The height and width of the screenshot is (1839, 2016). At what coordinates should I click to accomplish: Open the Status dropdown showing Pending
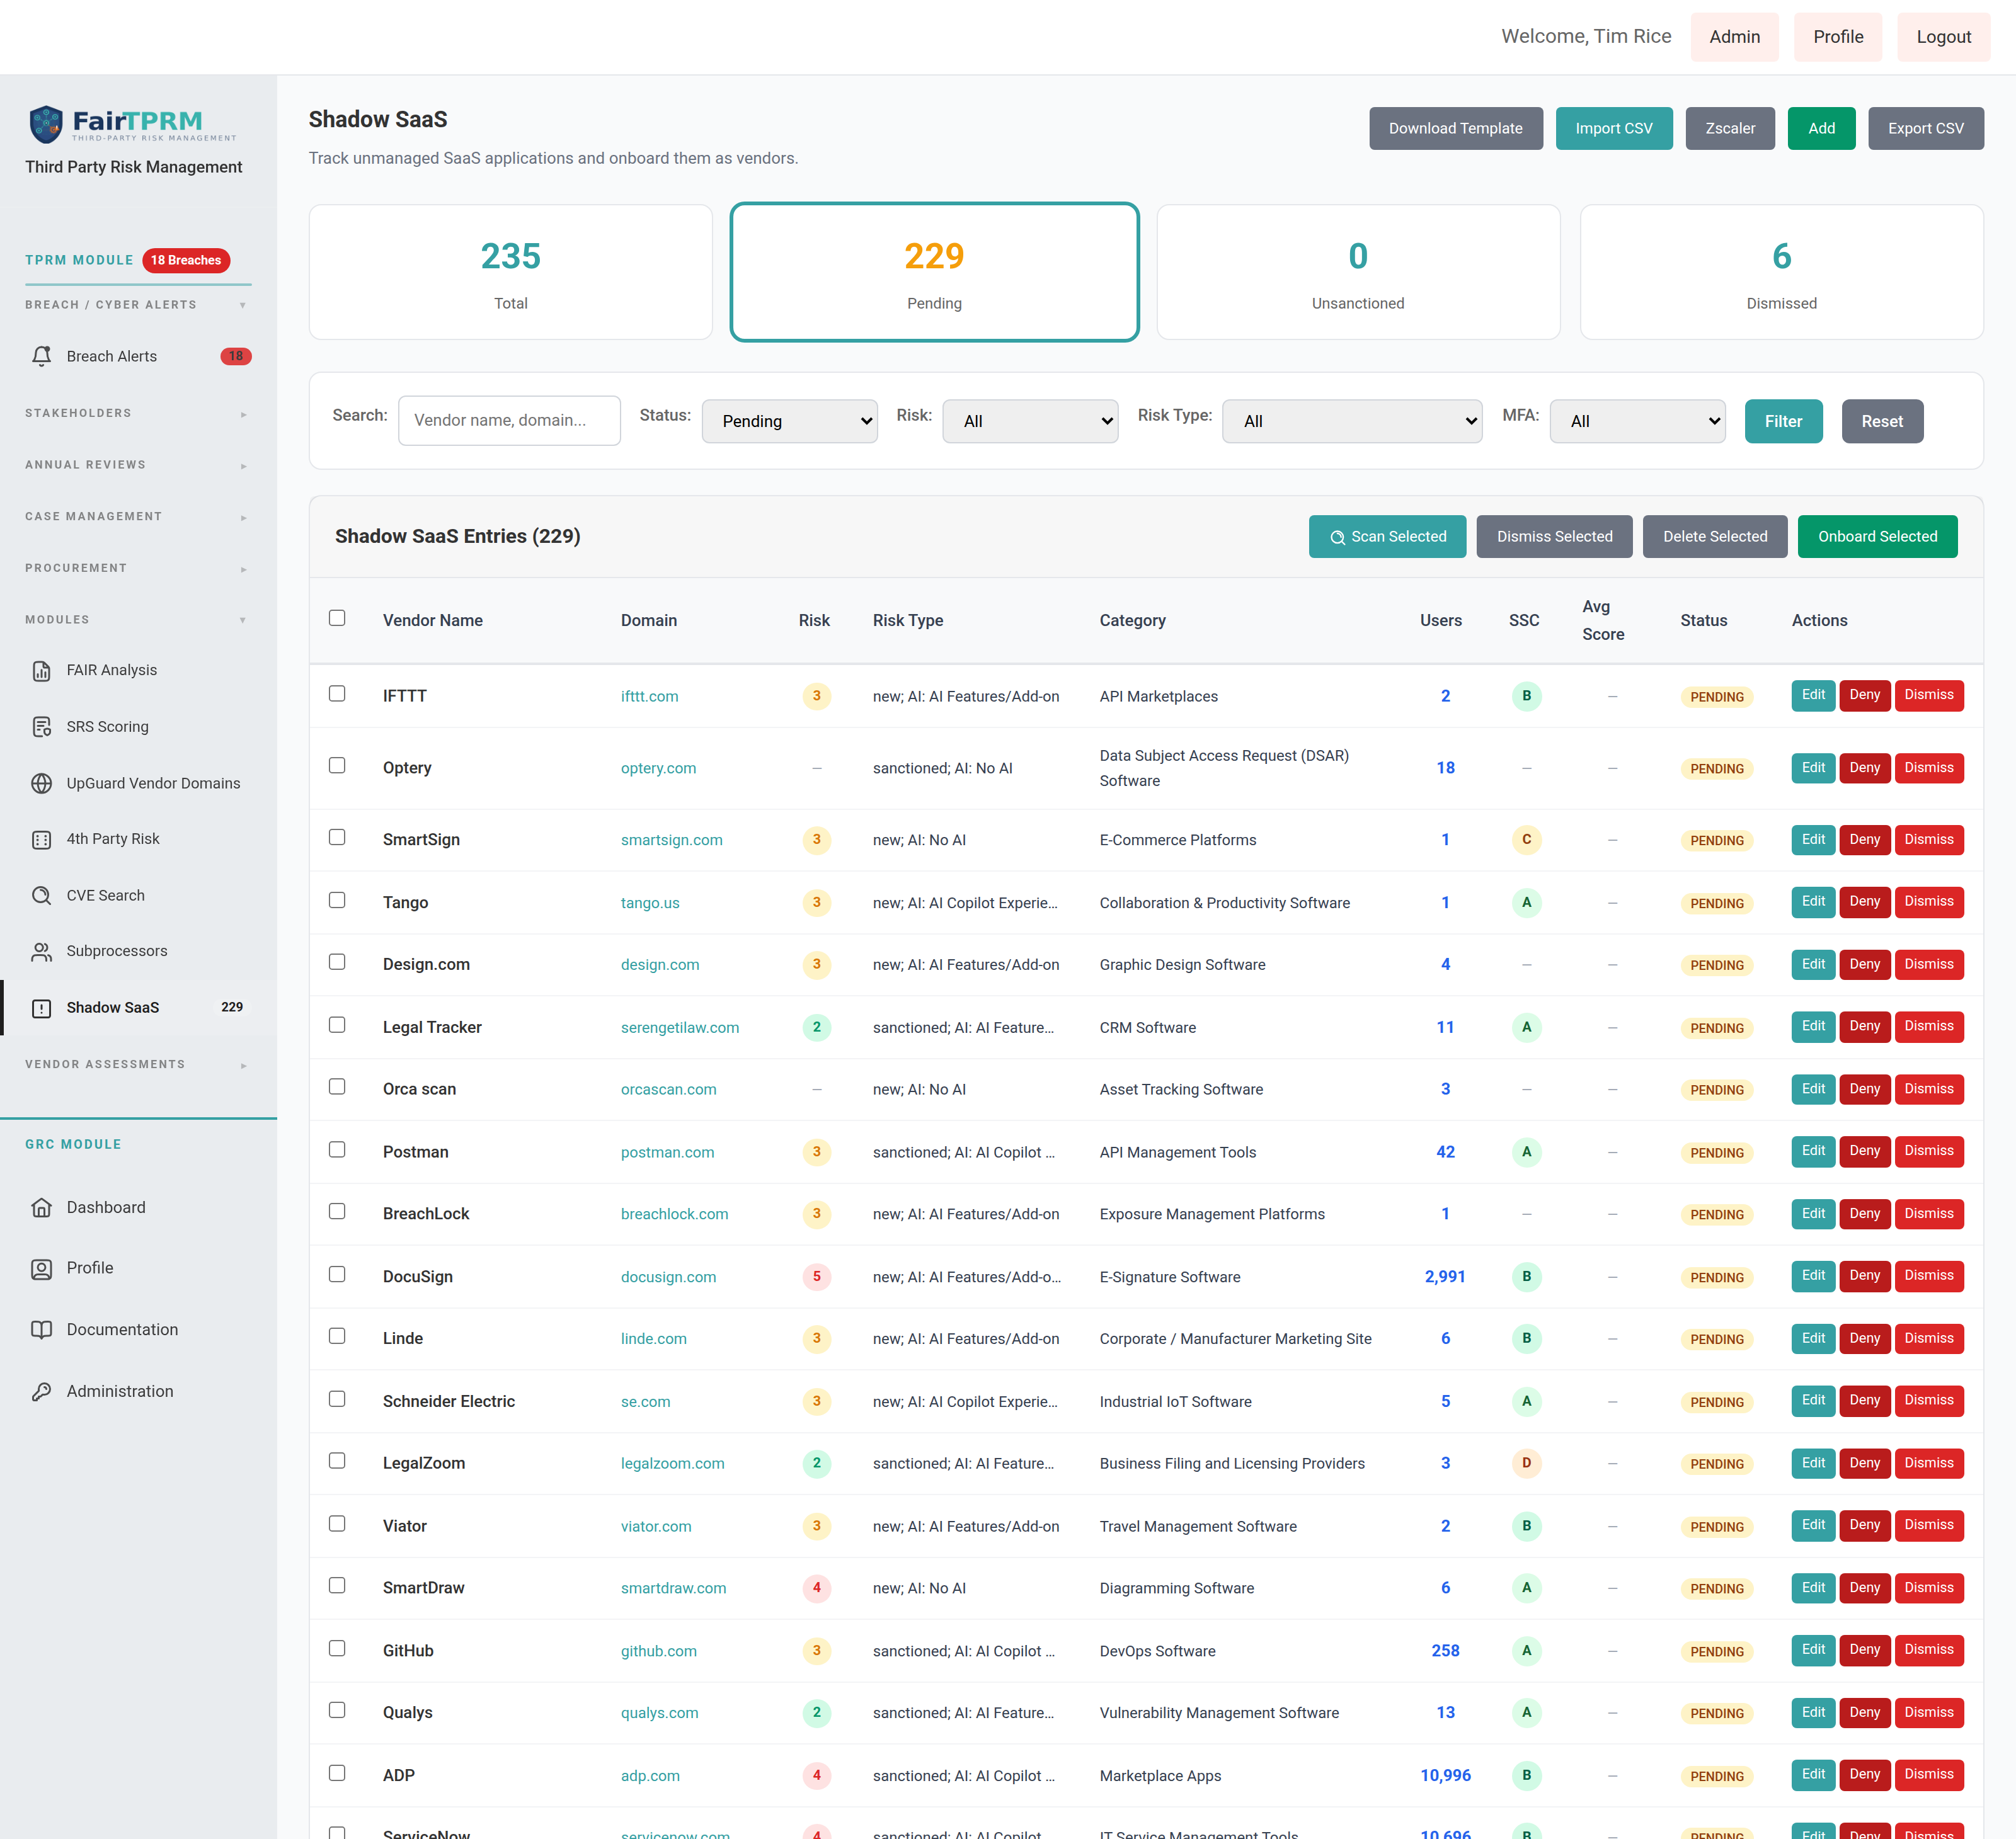point(790,421)
